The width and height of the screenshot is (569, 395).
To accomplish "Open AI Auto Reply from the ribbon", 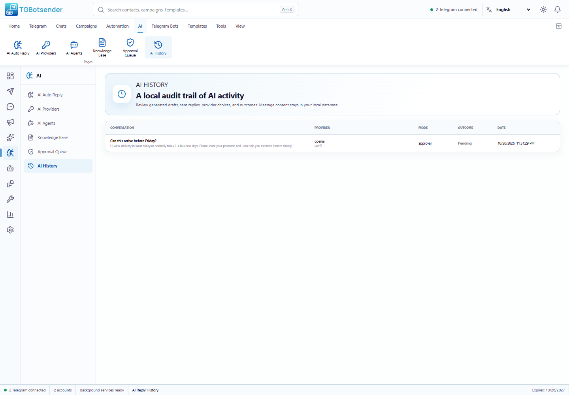I will click(x=18, y=47).
